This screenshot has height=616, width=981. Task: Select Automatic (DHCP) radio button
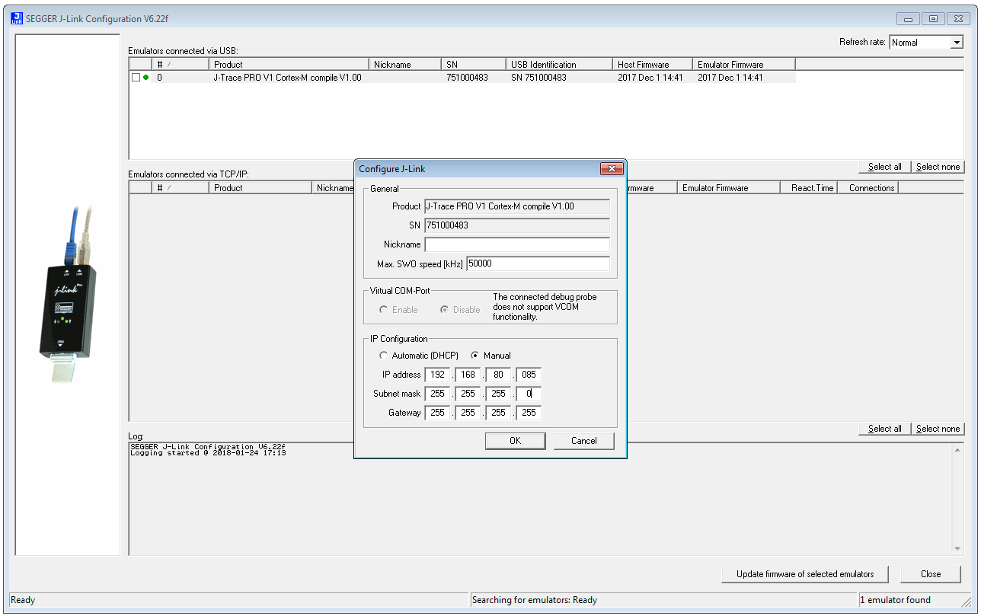[383, 356]
